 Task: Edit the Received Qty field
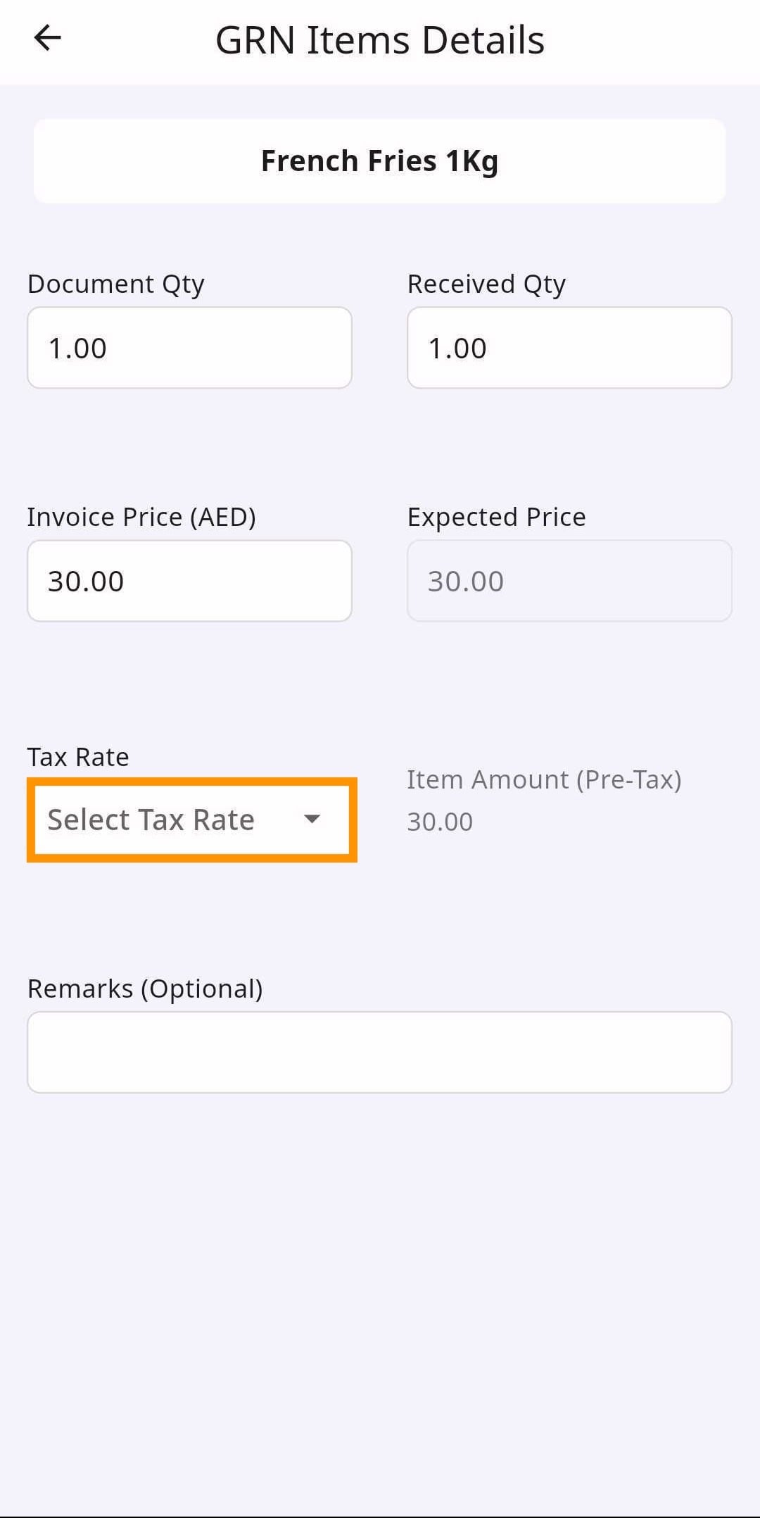click(x=569, y=348)
